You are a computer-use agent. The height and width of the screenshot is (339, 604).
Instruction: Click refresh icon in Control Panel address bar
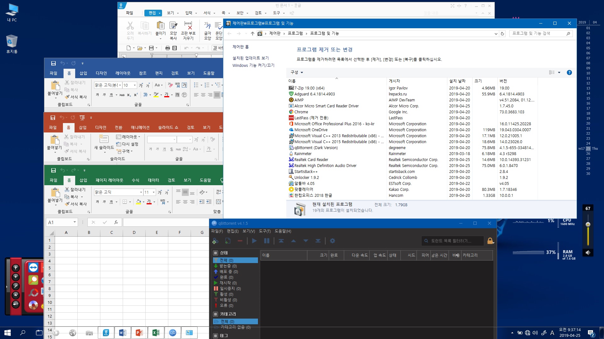[x=502, y=34]
